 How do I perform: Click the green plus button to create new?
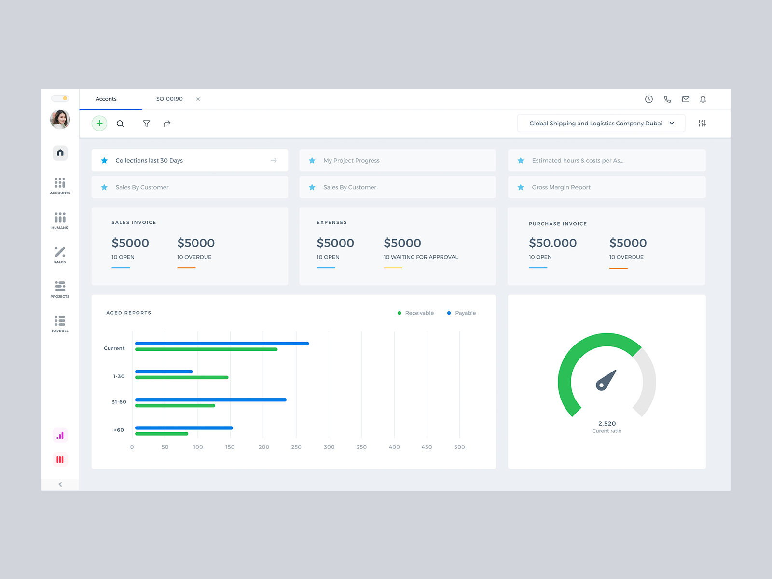point(99,123)
